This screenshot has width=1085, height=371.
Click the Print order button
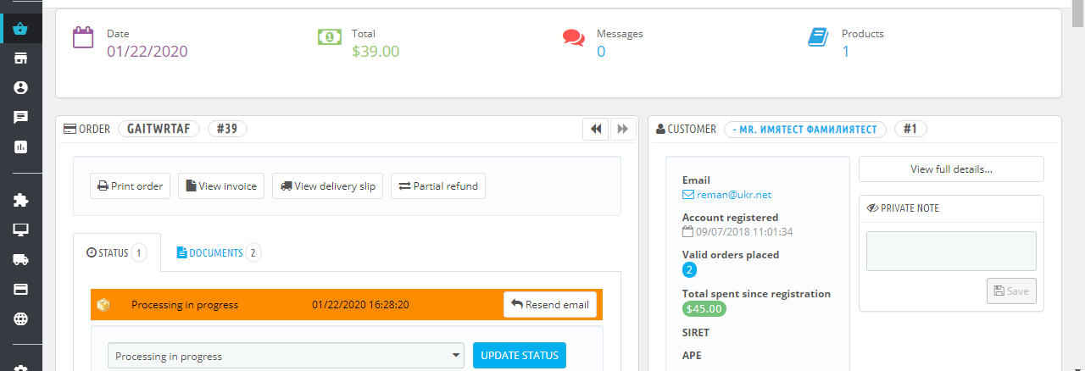(131, 186)
